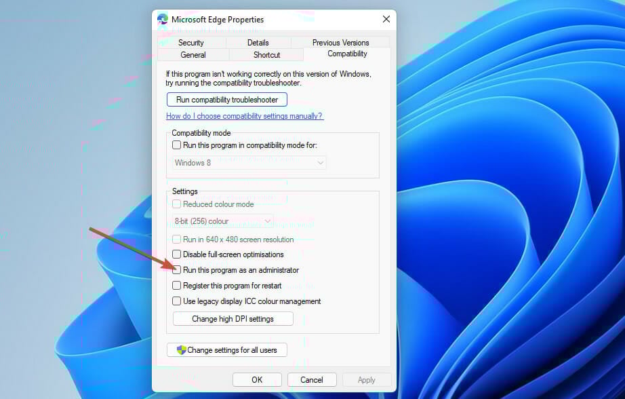This screenshot has width=625, height=399.
Task: Expand the 8-bit (256) colour dropdown
Action: (223, 221)
